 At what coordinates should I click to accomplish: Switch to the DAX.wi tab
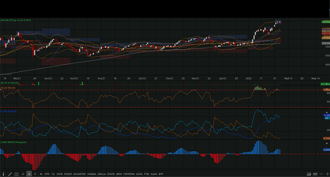click(x=101, y=174)
